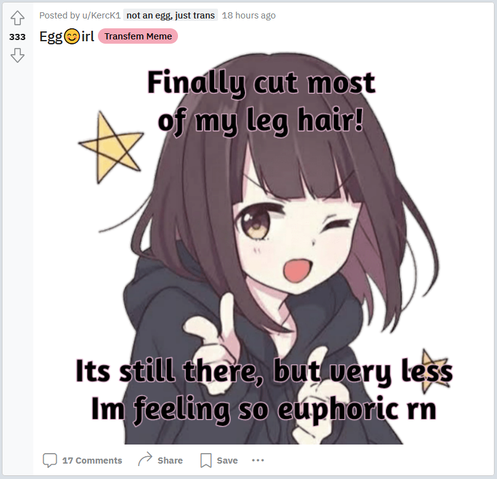
Task: Open the u/KercK1 user profile
Action: (x=102, y=15)
